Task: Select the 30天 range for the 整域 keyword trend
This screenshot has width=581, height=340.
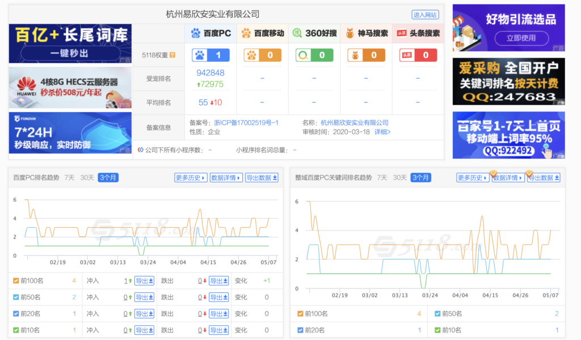Action: point(400,177)
